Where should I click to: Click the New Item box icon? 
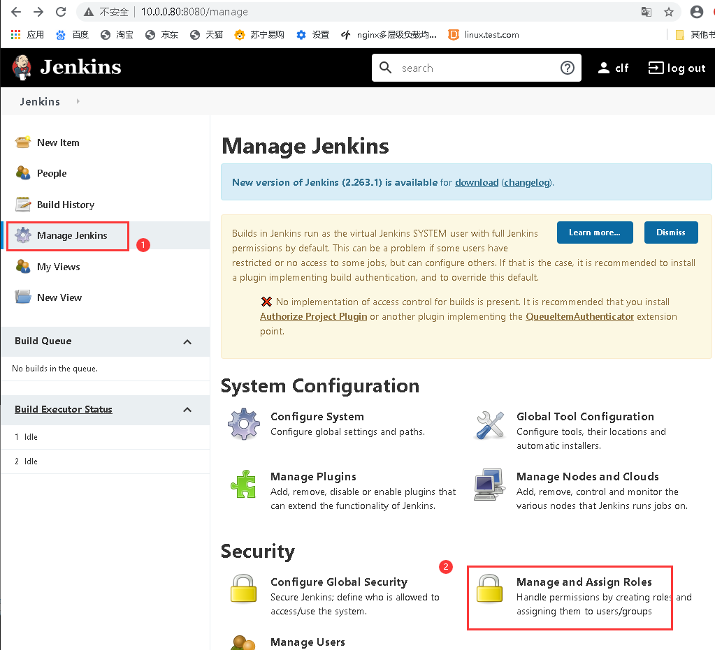(x=23, y=142)
